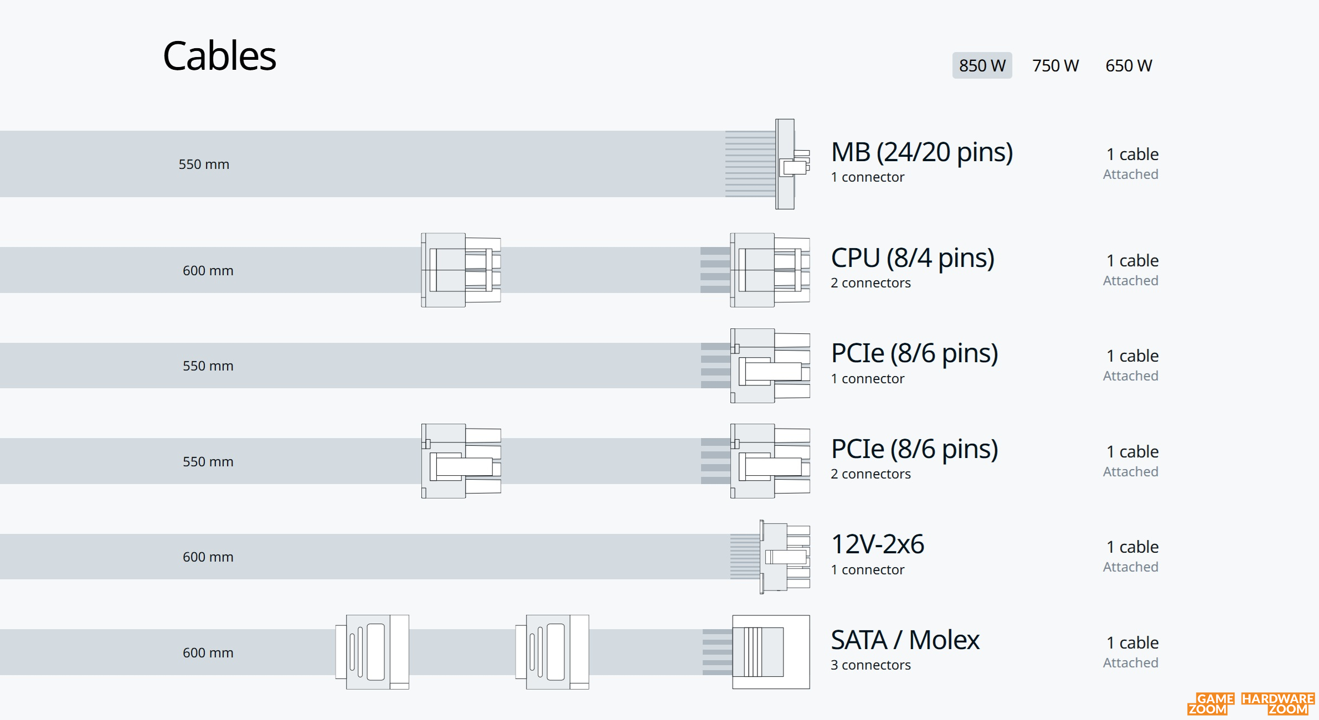Switch to the 750 W tab
Image resolution: width=1319 pixels, height=720 pixels.
coord(1055,65)
